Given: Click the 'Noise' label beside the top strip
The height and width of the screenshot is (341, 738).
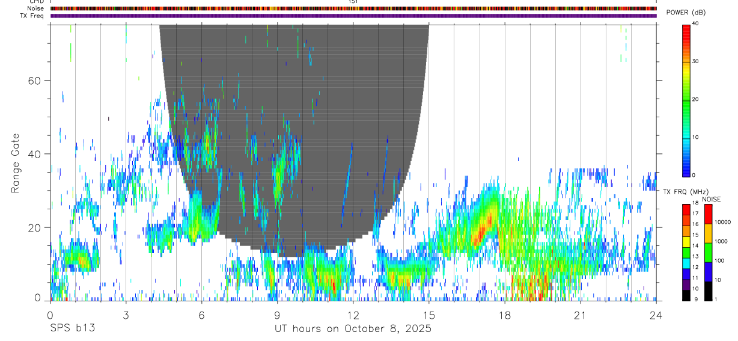Looking at the screenshot, I should 35,8.
